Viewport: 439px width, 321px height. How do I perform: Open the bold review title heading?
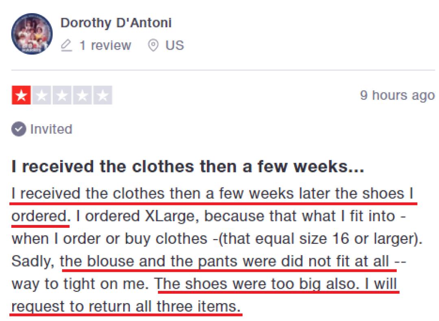pyautogui.click(x=188, y=166)
